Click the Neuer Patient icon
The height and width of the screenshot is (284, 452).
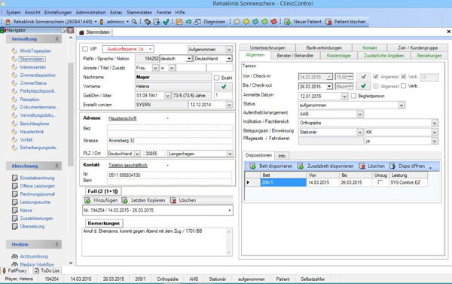point(288,22)
